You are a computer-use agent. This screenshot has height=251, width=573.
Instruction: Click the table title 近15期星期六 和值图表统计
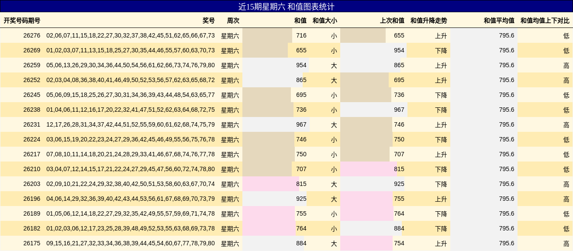coord(286,7)
